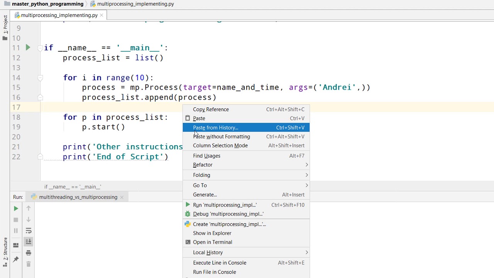The image size is (494, 278).
Task: Click master_python_programming in the breadcrumb
Action: tap(48, 4)
